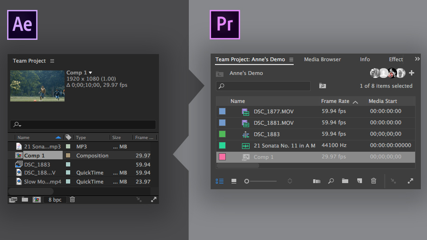
Task: Sort by Type column header
Action: pos(81,138)
